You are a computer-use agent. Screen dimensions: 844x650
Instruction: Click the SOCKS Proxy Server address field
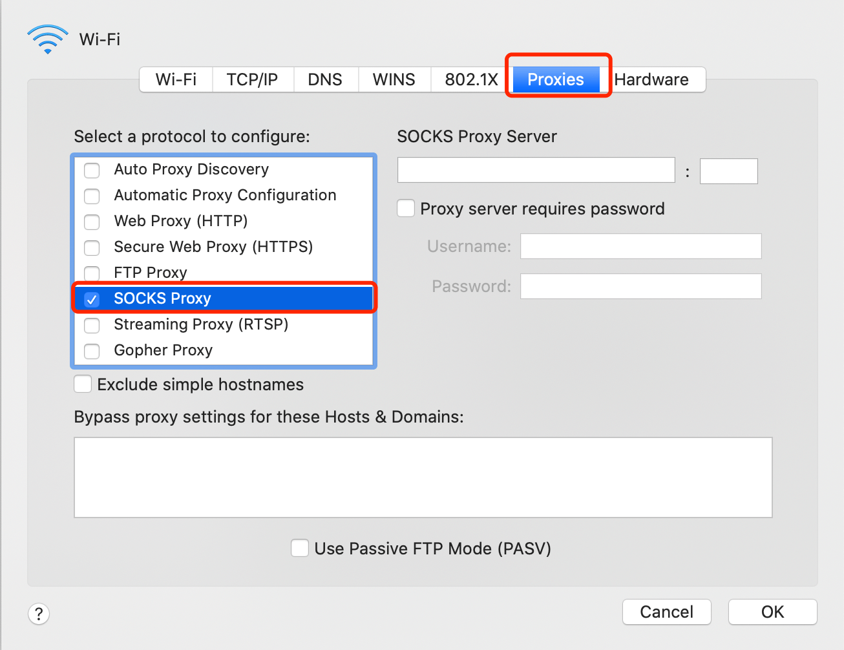(536, 171)
